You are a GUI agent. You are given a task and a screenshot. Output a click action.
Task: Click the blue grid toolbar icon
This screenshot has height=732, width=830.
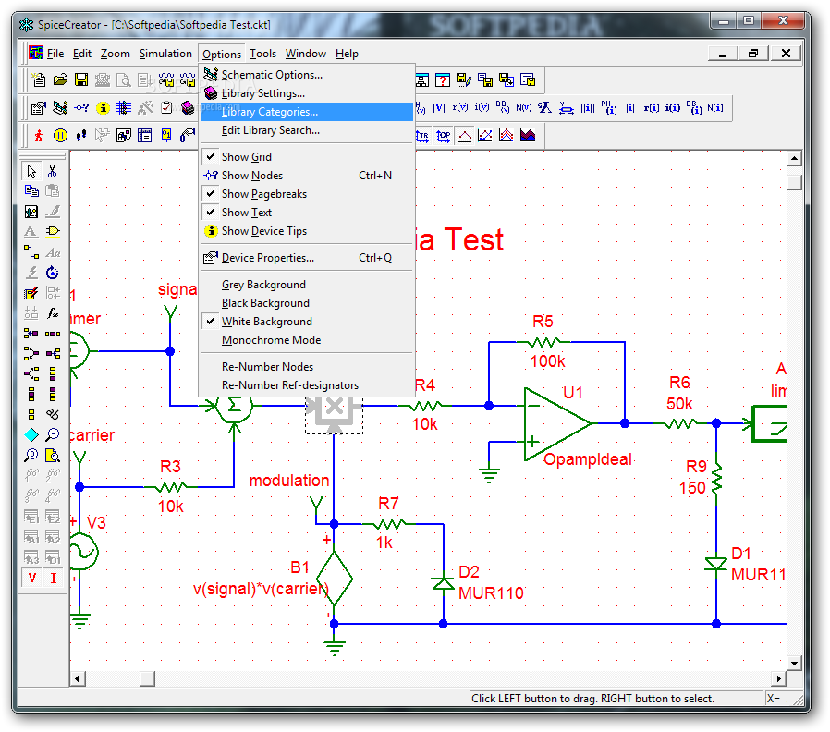tap(124, 108)
